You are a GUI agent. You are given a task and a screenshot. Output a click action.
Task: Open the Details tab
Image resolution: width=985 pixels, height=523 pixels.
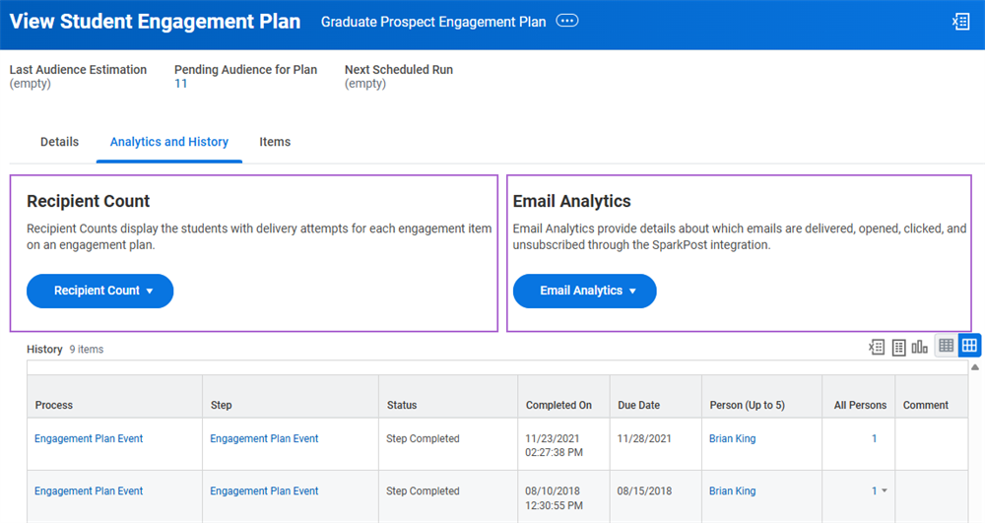point(60,142)
